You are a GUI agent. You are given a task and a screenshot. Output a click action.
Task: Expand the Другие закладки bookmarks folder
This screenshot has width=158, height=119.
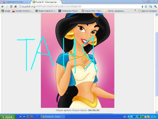(147, 11)
